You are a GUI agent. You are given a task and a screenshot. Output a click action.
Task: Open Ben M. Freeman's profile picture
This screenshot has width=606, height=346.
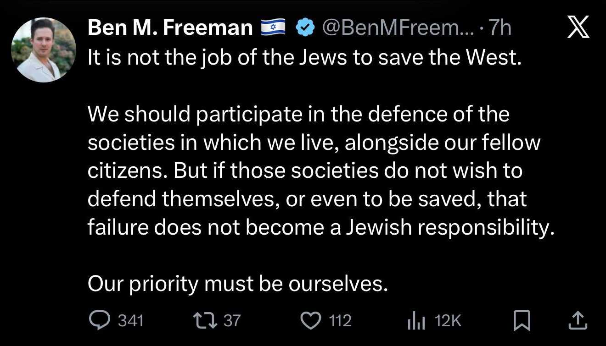[43, 50]
